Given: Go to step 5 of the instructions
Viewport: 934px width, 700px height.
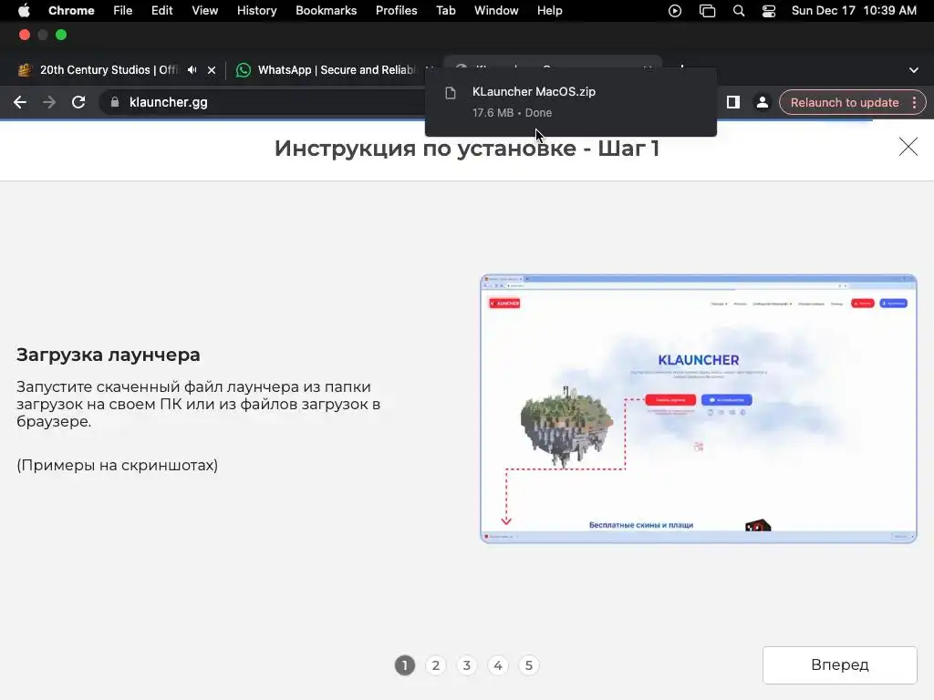Looking at the screenshot, I should click(x=528, y=664).
